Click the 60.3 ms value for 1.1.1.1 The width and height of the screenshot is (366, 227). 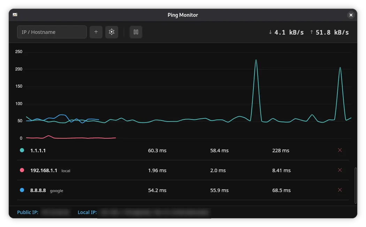coord(157,151)
